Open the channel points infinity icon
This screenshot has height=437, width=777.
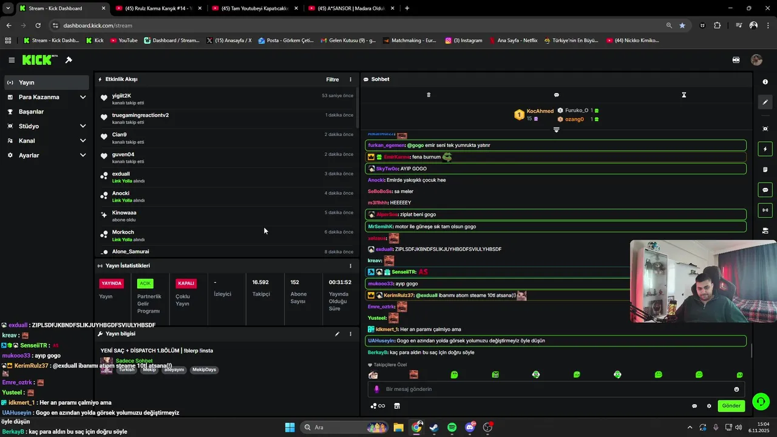point(378,406)
